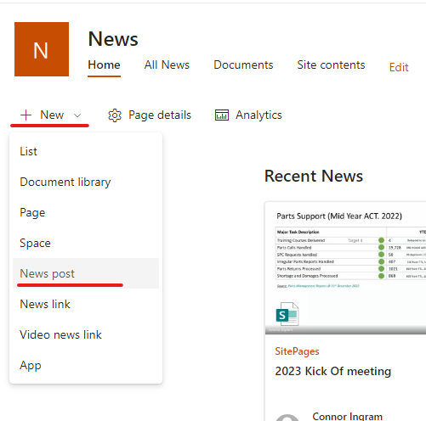Click the New button label

tap(52, 115)
